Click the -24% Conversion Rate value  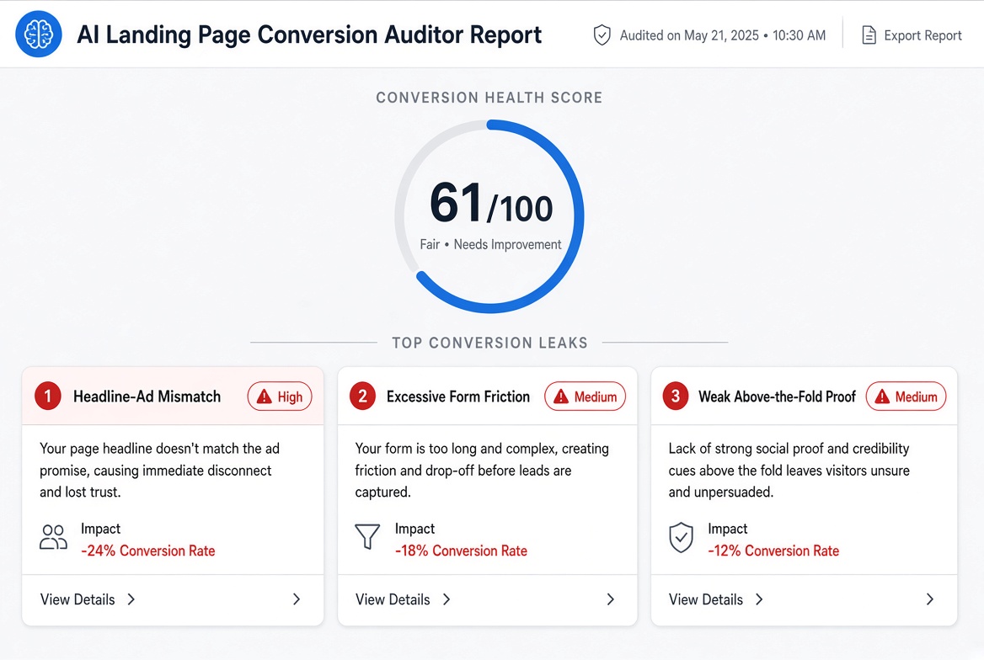[148, 551]
